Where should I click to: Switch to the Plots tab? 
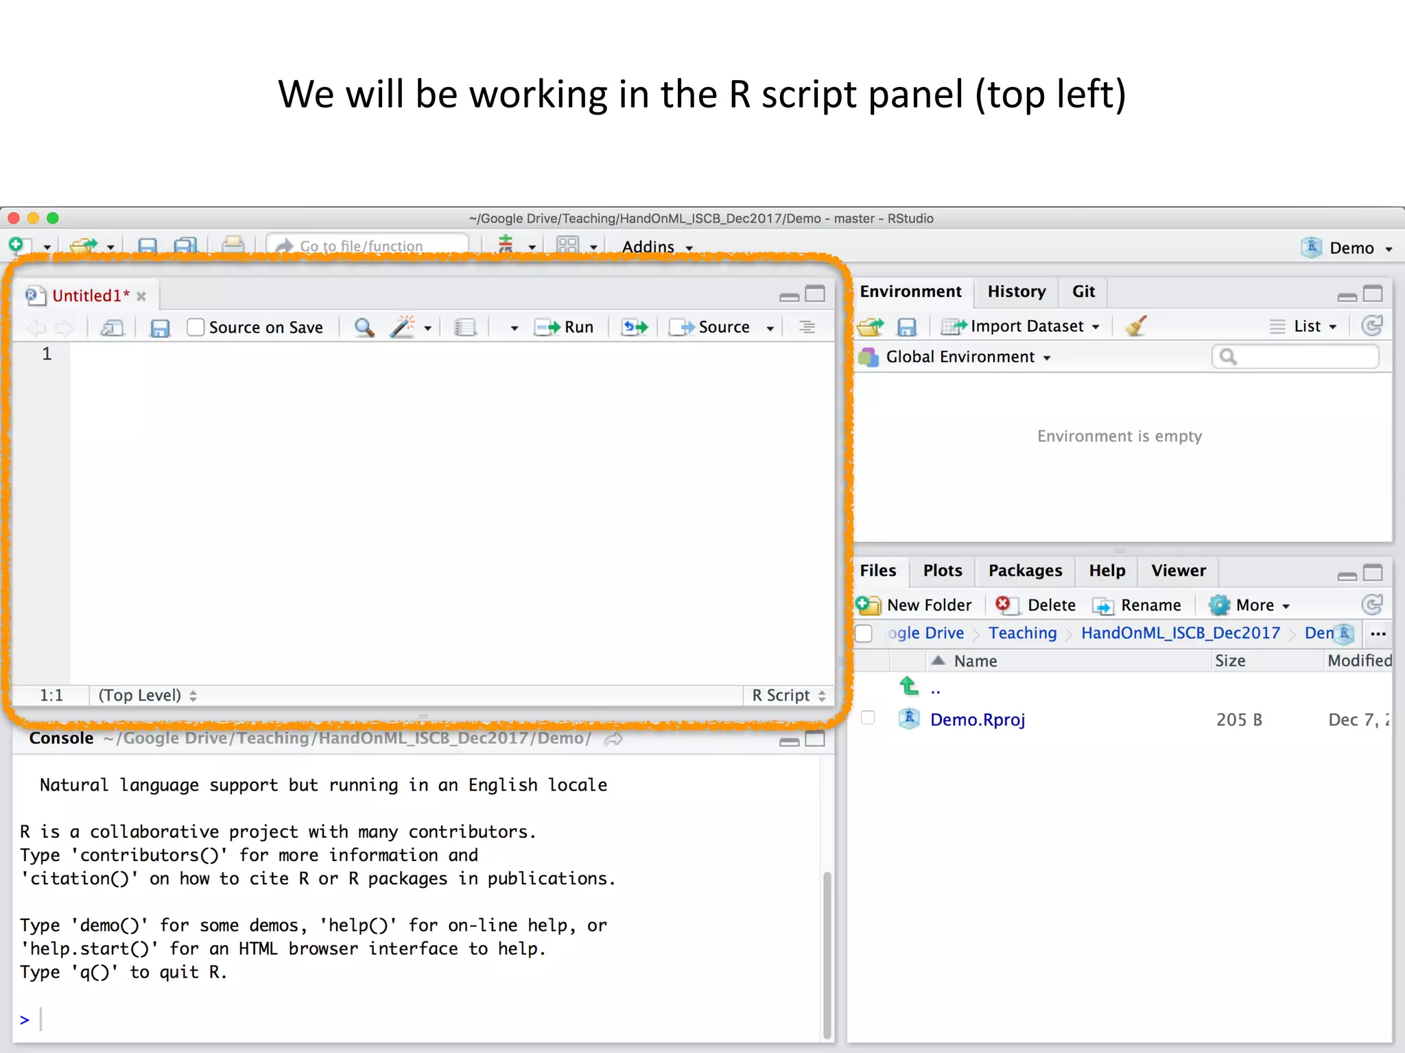[943, 570]
